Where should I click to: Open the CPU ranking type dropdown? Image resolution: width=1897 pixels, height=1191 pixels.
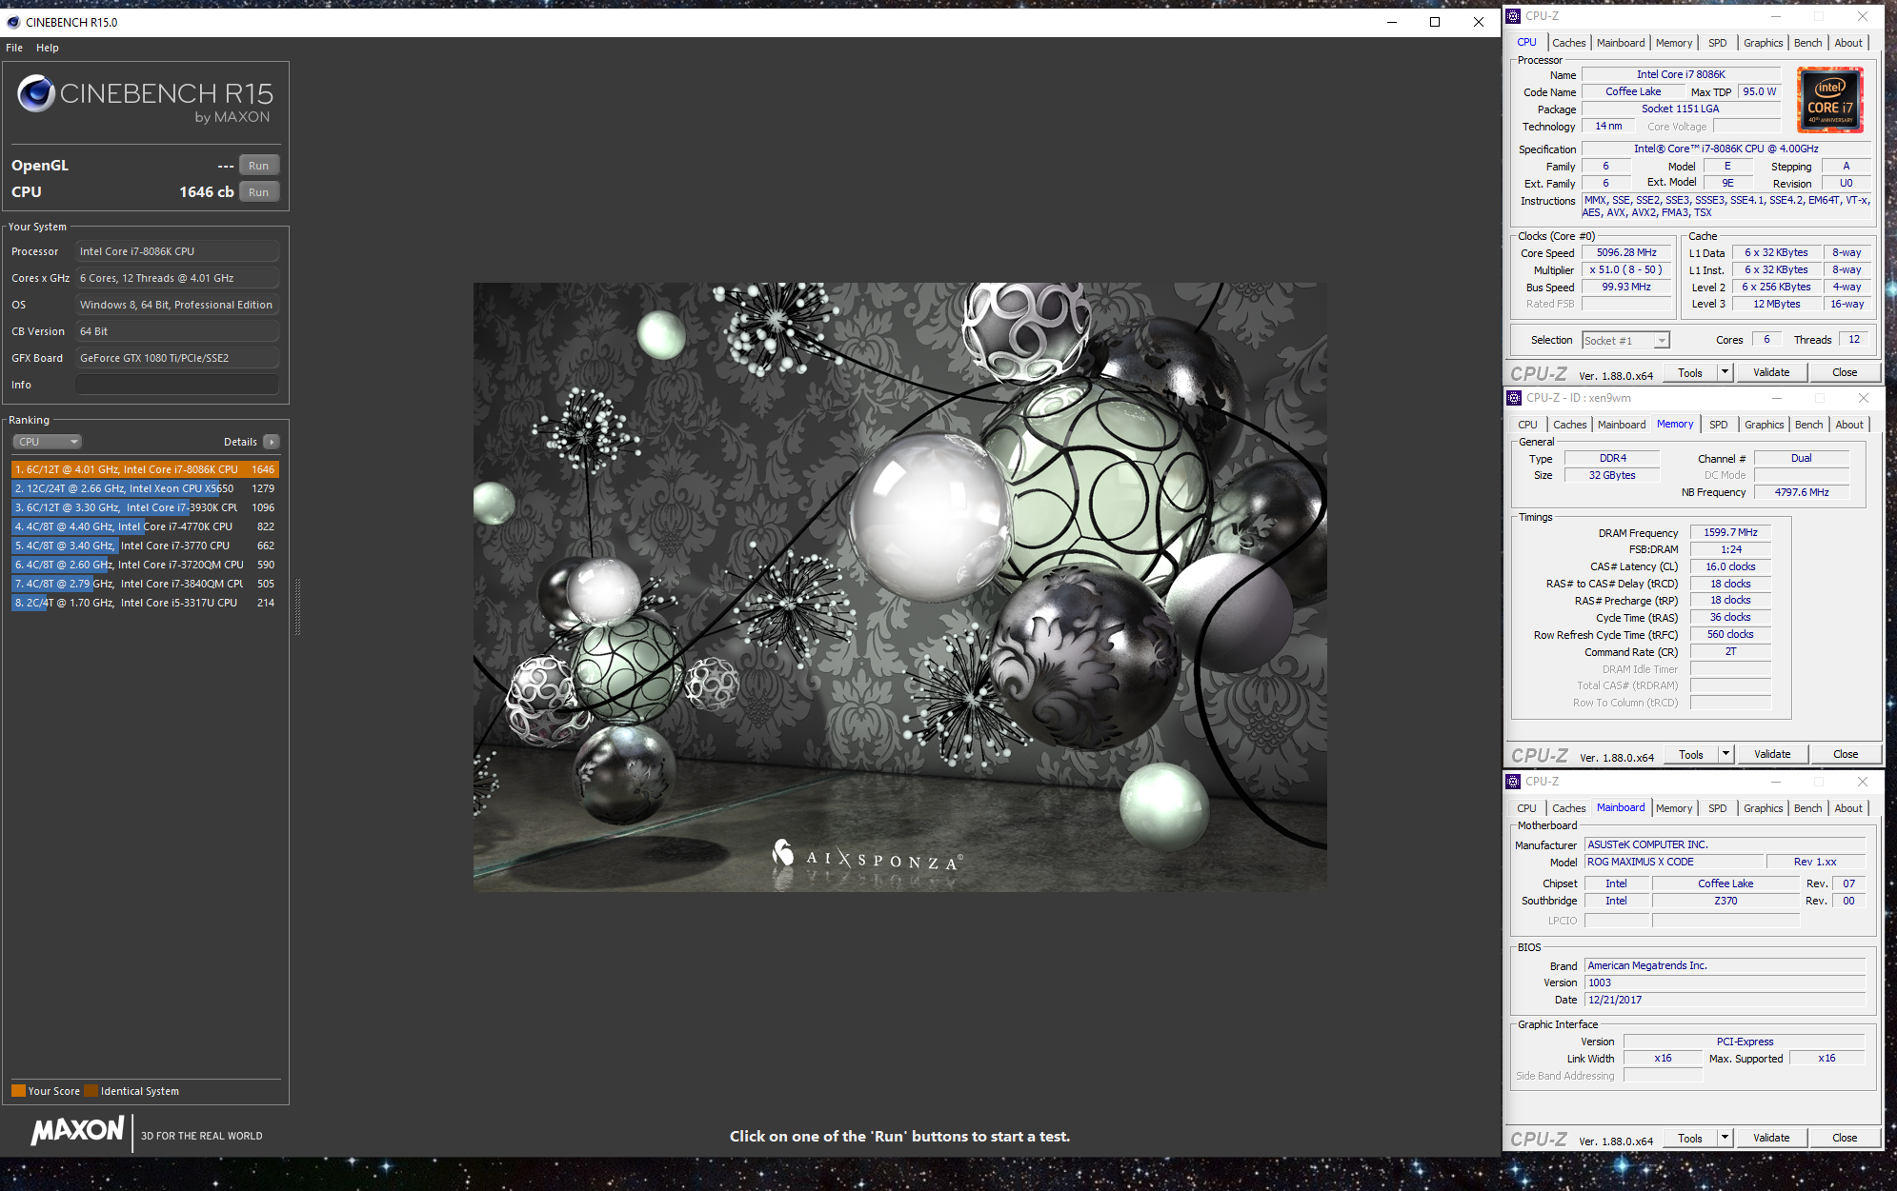47,442
